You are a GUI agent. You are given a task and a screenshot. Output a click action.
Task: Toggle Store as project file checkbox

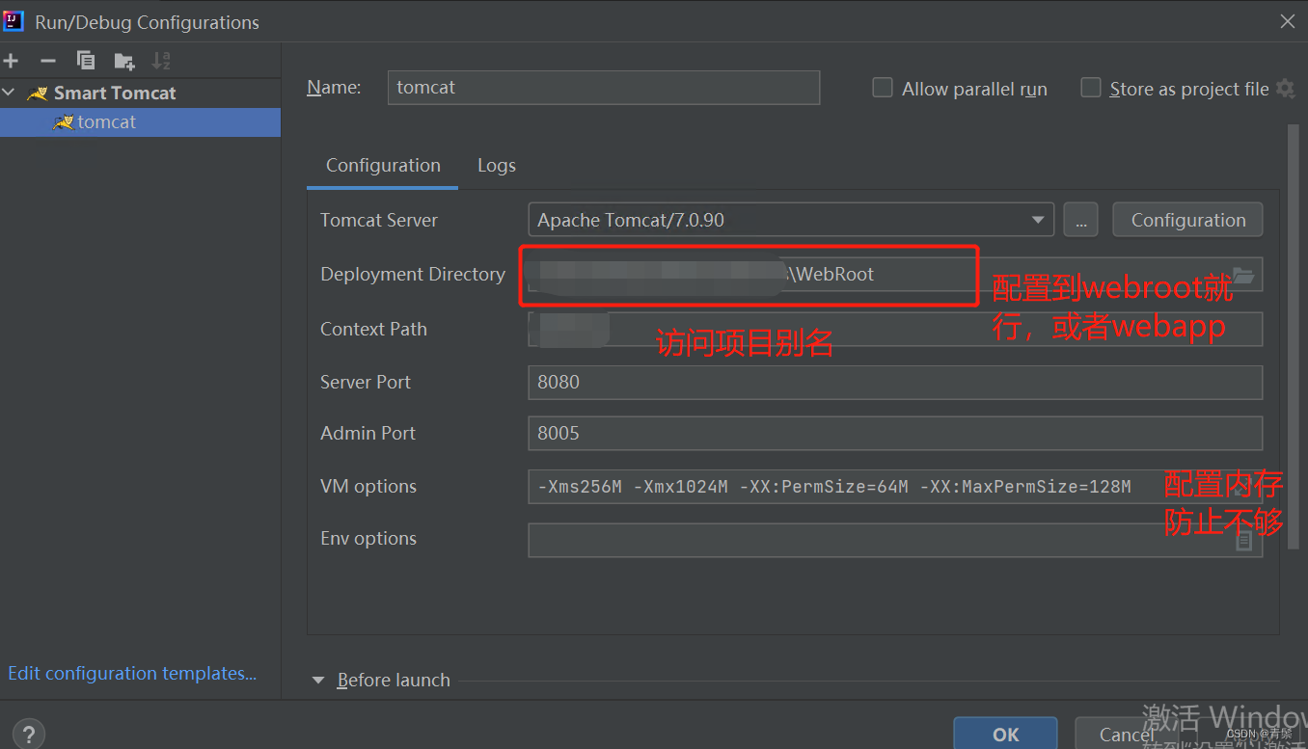coord(1091,88)
